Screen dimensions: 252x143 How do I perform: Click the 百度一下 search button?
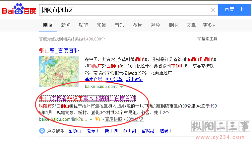coord(234,10)
